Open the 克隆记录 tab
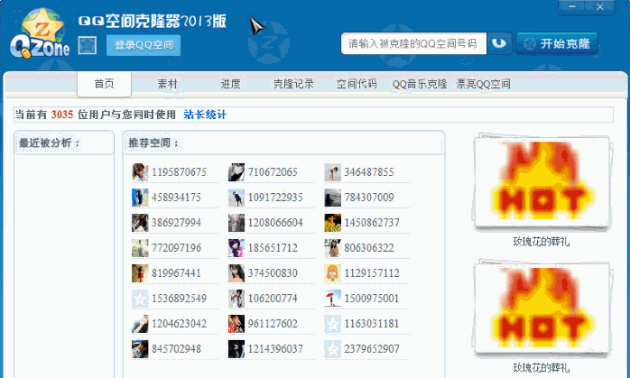The height and width of the screenshot is (378, 630). pyautogui.click(x=293, y=84)
